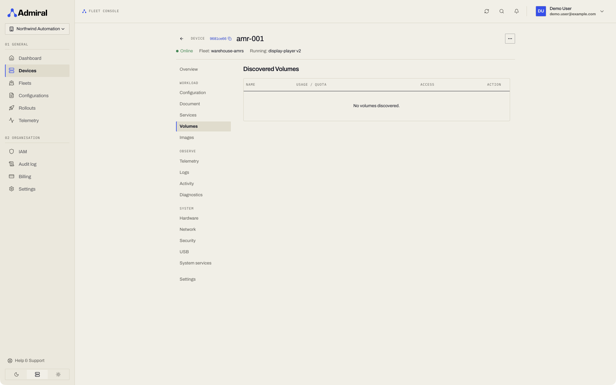Expand Northwind Automation organisation dropdown
Screen dimensions: 616x385
37,29
